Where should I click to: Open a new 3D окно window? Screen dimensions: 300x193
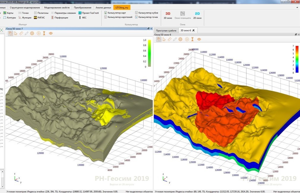point(168,15)
